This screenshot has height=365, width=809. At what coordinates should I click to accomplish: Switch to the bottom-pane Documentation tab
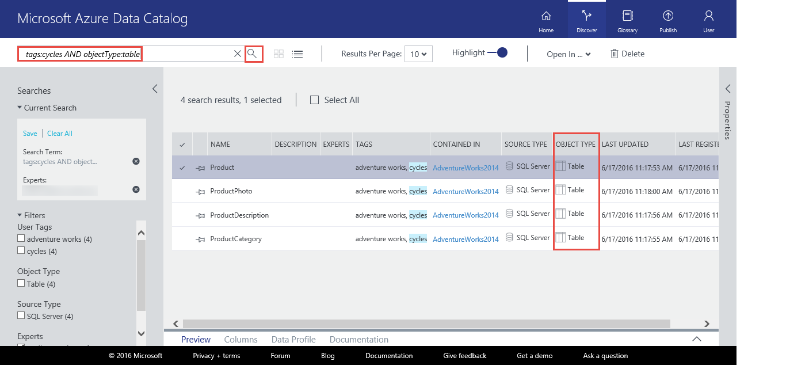pos(359,340)
